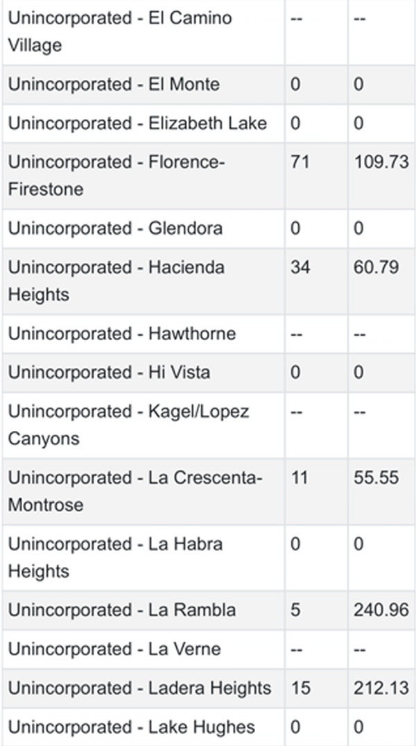Select the Unincorporated - La Rambla row
Screen dimensions: 416x746
tap(209, 611)
